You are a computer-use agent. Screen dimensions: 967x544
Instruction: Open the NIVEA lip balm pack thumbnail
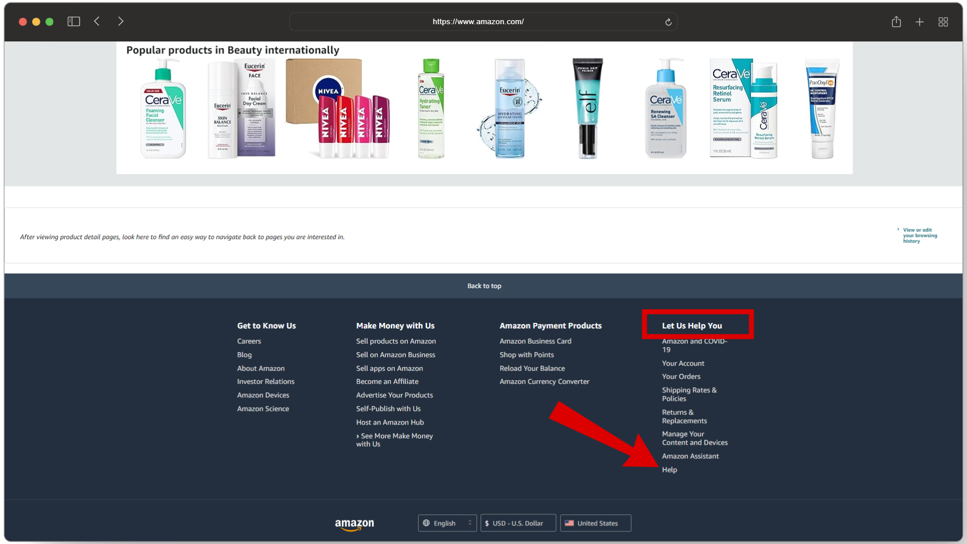pyautogui.click(x=338, y=108)
